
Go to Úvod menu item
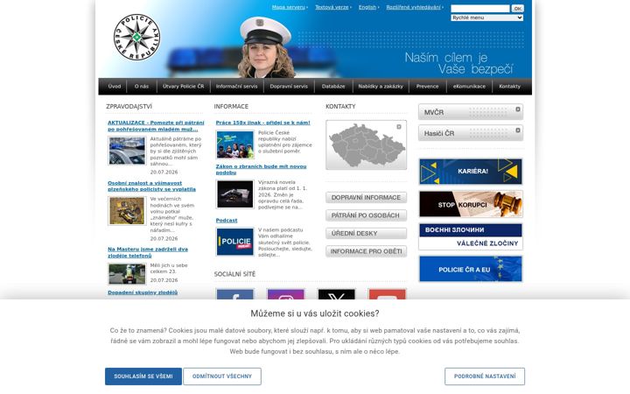114,87
